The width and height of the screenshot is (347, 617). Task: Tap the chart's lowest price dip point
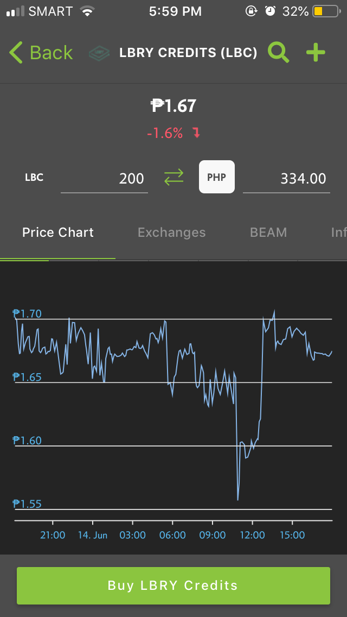[238, 500]
